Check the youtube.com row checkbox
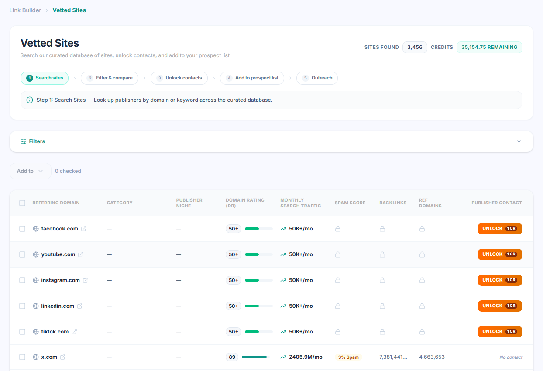The height and width of the screenshot is (371, 543). (x=22, y=254)
